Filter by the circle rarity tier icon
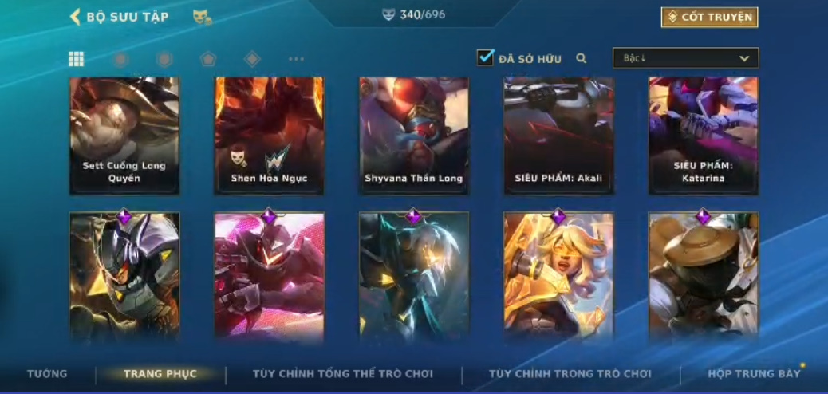Viewport: 828px width, 394px height. pos(121,59)
